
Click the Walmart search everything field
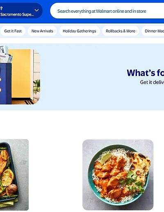point(107,11)
